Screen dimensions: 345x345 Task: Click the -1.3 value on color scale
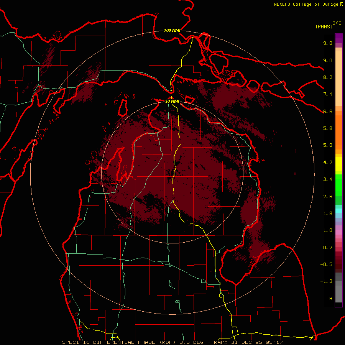pyautogui.click(x=326, y=281)
